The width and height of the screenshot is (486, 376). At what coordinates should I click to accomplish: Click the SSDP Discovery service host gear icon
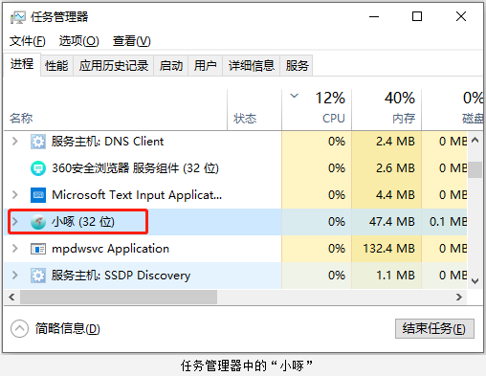tap(38, 276)
